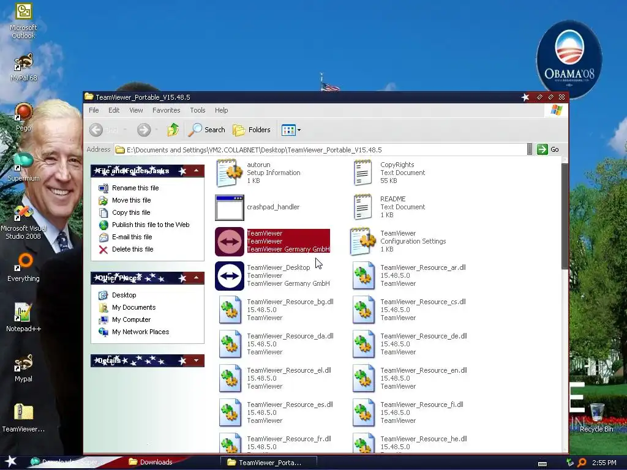Toggle the Folders pane button
Screen dimensions: 627x470
(252, 130)
